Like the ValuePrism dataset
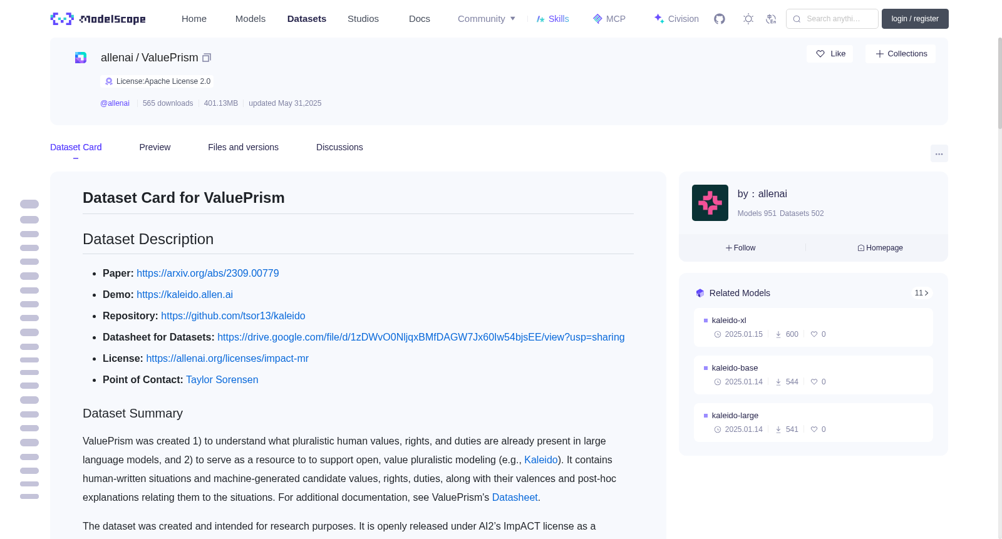Image resolution: width=1002 pixels, height=539 pixels. (x=830, y=54)
